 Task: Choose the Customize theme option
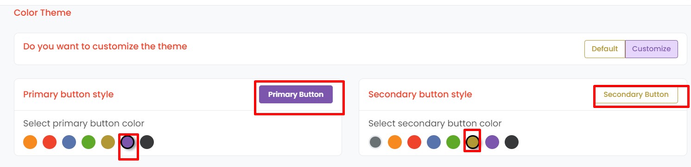(652, 49)
